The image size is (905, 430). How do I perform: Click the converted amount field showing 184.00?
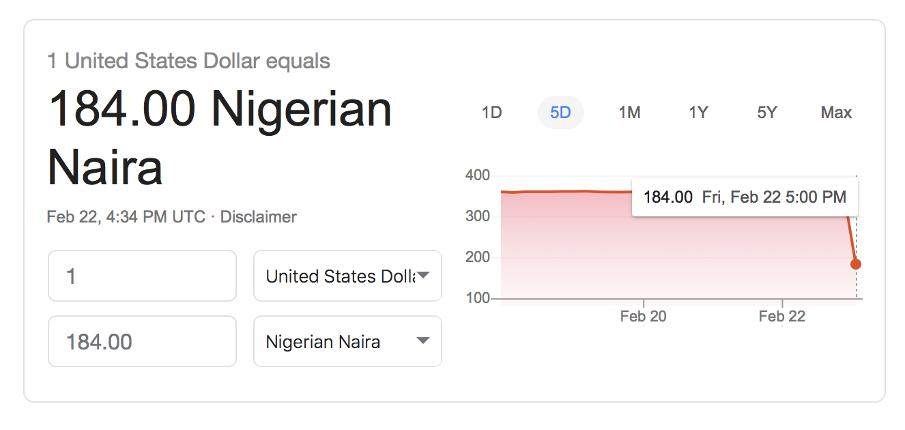(x=142, y=341)
